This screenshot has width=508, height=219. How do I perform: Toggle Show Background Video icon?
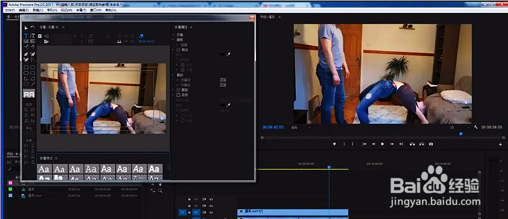141,36
